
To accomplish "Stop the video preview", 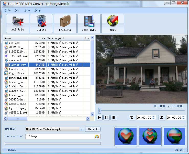I will tap(114, 118).
